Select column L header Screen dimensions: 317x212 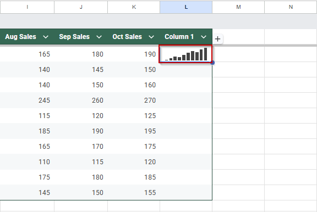tap(186, 7)
